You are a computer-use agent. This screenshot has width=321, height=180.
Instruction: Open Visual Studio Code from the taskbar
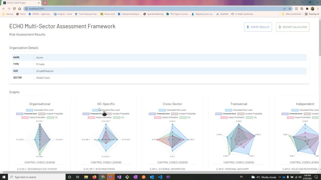[160, 177]
